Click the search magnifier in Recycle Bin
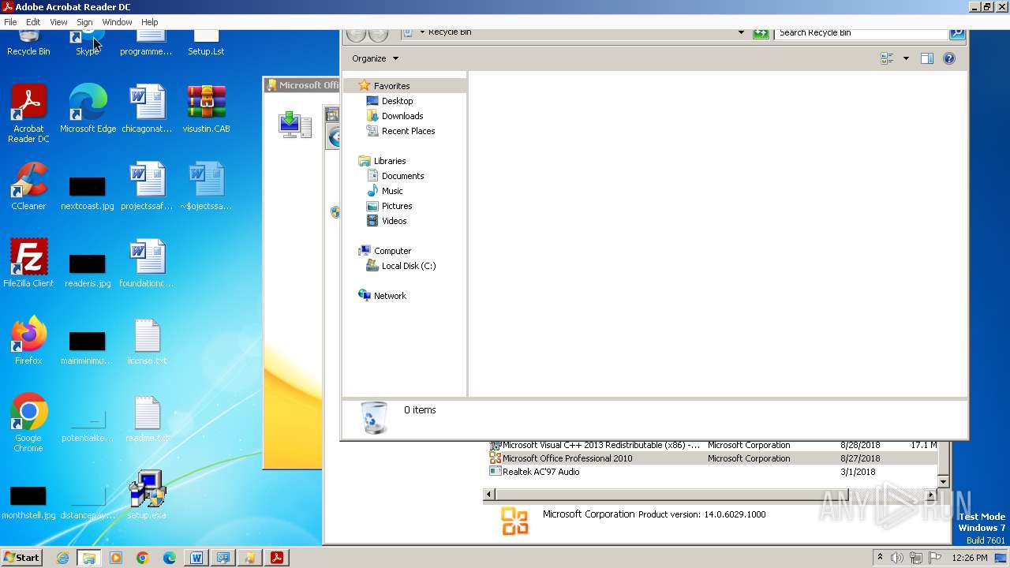This screenshot has width=1010, height=568. [957, 33]
